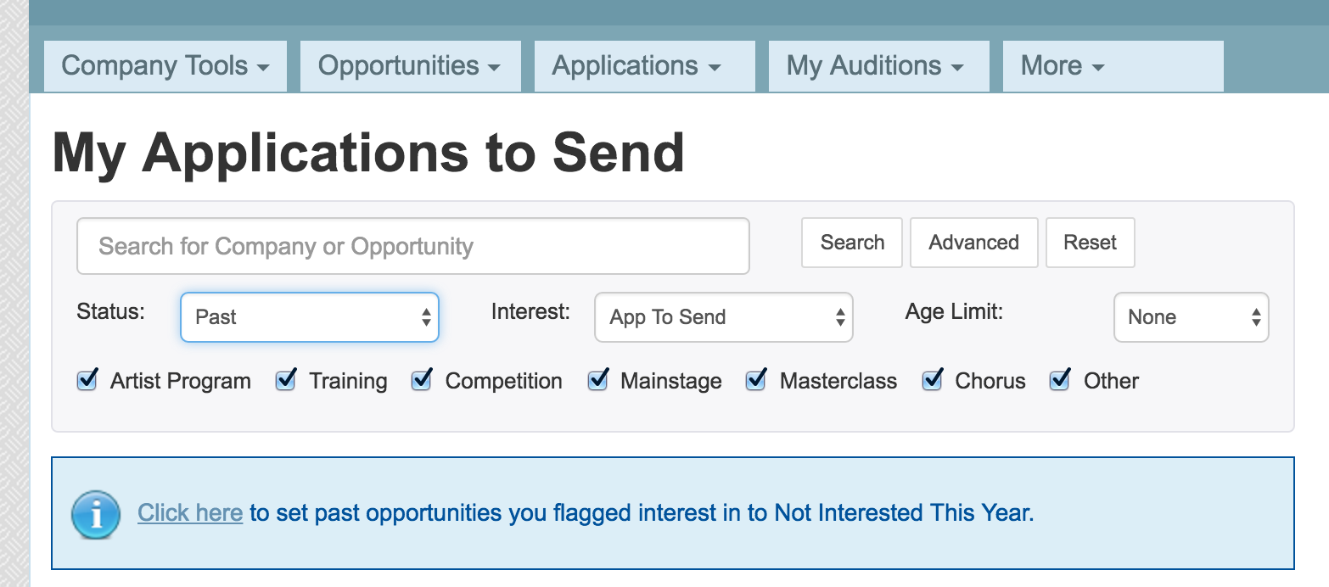The width and height of the screenshot is (1329, 587).
Task: Toggle the Other checkbox
Action: coord(1060,380)
